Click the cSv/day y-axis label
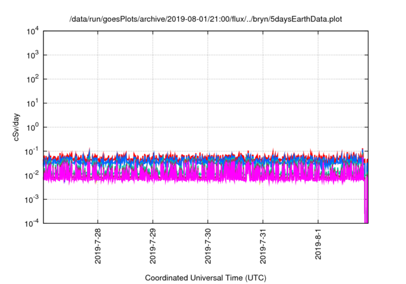The image size is (406, 284). coord(16,127)
